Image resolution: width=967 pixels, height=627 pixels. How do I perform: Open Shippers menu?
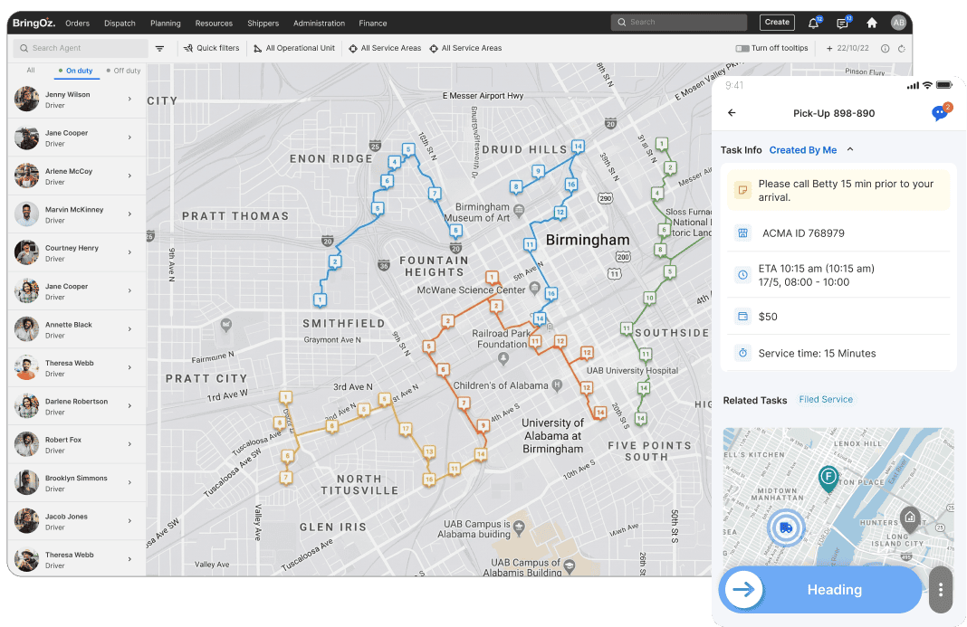(263, 24)
